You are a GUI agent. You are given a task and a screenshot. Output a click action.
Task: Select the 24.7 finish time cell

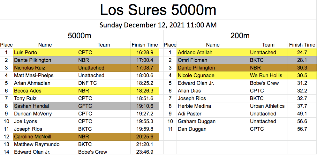click(302, 52)
